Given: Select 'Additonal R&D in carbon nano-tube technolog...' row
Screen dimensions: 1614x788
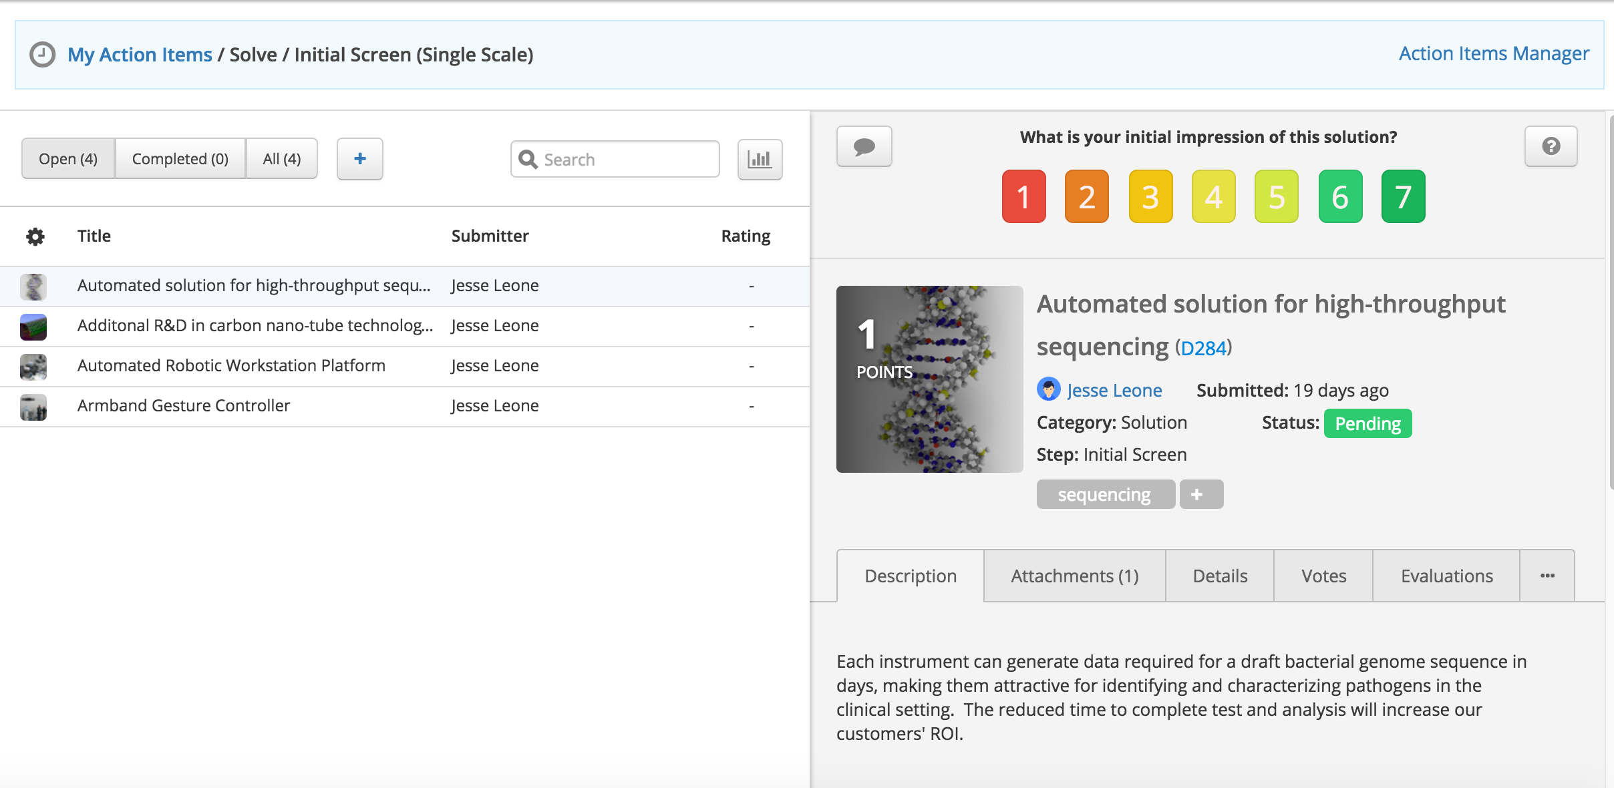Looking at the screenshot, I should (405, 327).
